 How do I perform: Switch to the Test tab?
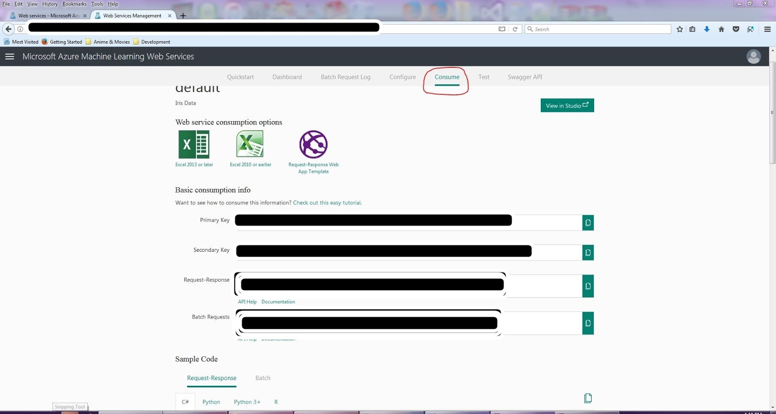pyautogui.click(x=484, y=77)
